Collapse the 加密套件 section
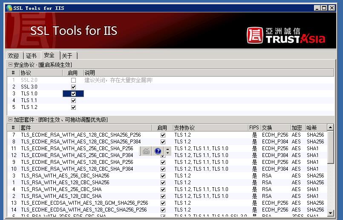Image resolution: width=343 pixels, height=220 pixels. pyautogui.click(x=11, y=120)
